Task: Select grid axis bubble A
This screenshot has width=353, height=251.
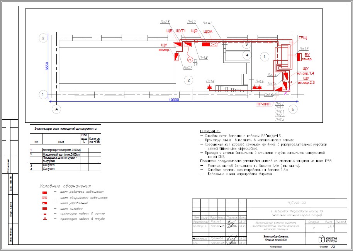Action: point(56,109)
